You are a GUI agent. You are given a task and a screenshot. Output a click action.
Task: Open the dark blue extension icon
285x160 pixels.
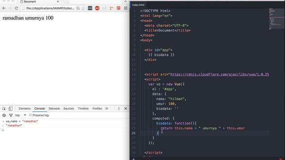pos(90,8)
